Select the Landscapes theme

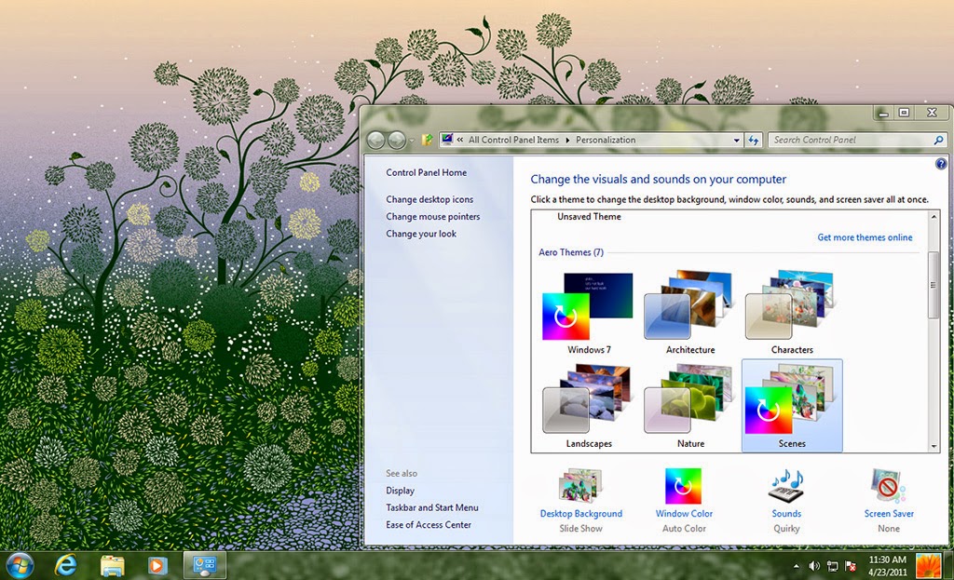point(589,406)
